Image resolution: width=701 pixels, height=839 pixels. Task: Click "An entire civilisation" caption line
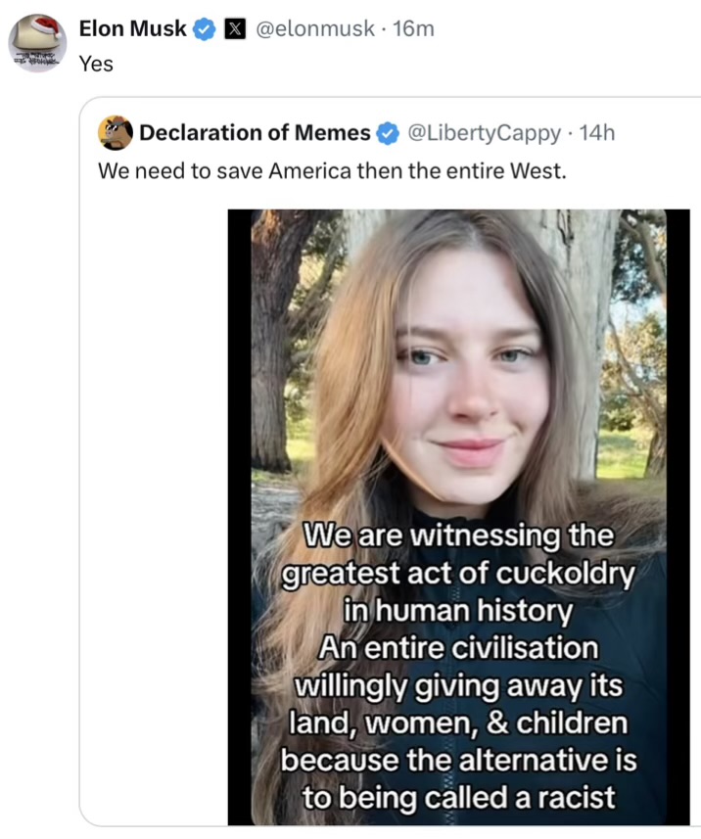click(457, 648)
